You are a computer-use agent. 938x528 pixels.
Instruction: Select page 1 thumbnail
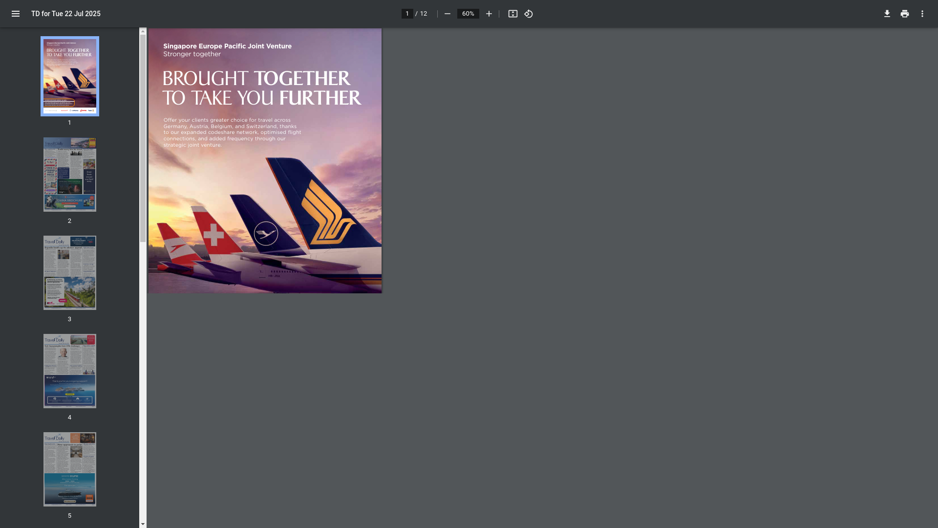[x=70, y=76]
